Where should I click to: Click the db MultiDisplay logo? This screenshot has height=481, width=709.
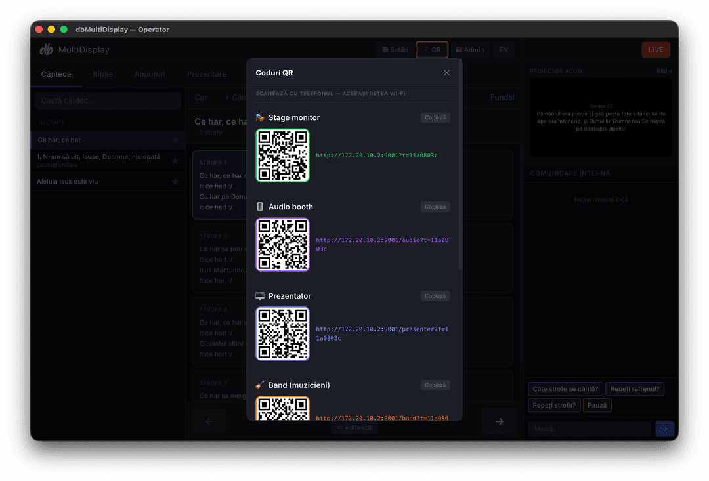[x=75, y=50]
